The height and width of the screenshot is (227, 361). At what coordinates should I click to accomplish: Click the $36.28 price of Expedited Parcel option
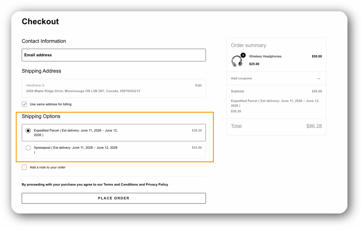197,131
